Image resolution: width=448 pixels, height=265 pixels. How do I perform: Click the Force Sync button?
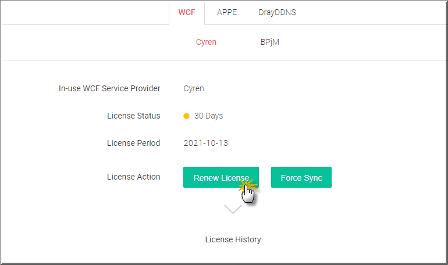tap(301, 177)
